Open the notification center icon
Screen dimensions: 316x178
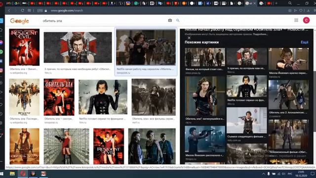(x=313, y=174)
